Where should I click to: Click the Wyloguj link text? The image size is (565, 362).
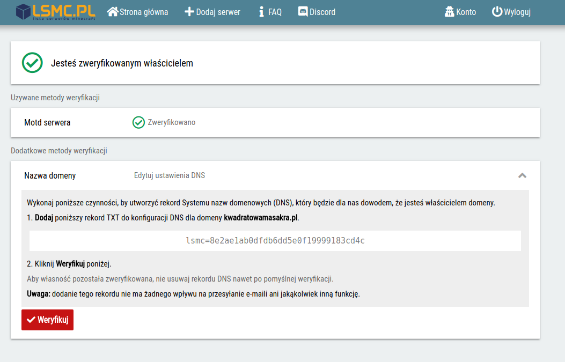tap(517, 12)
